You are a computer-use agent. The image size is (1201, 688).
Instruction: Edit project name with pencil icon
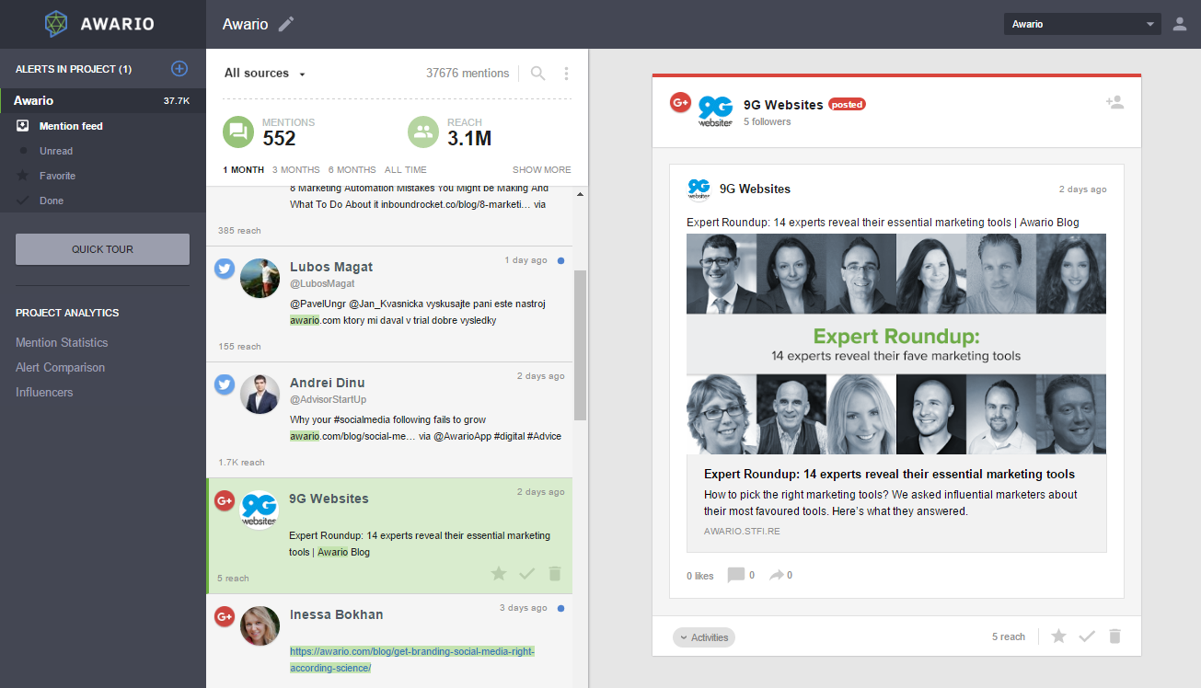point(287,24)
